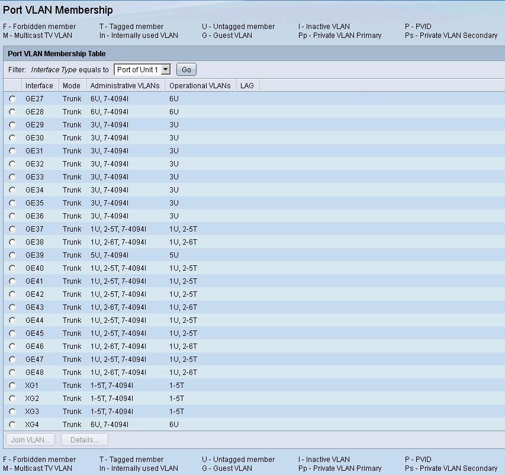Click the LAG column header
This screenshot has width=505, height=475.
[247, 86]
